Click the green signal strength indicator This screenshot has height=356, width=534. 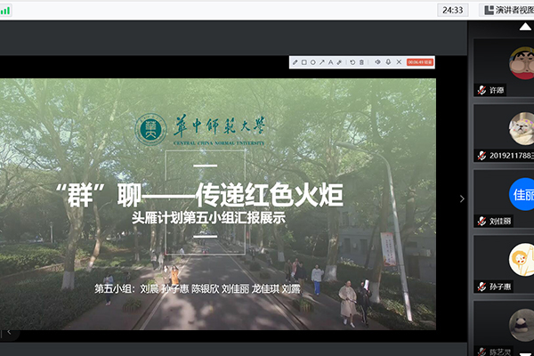pyautogui.click(x=7, y=11)
